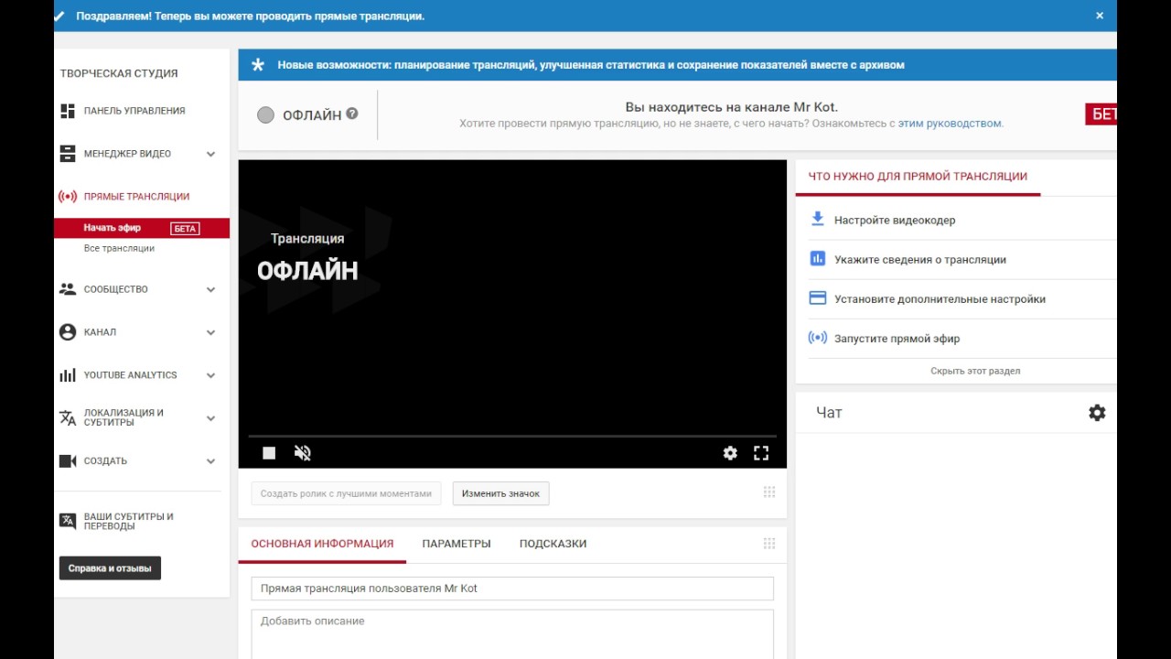Click the drag handle of the player panel
This screenshot has width=1171, height=659.
[769, 492]
